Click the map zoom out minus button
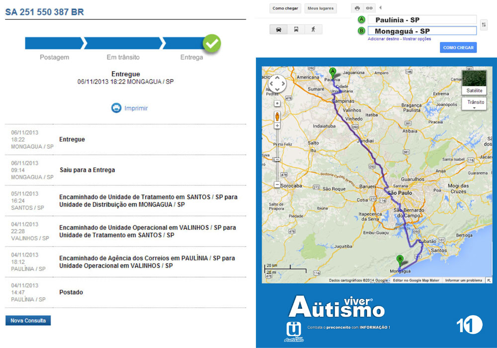Screen dimensions: 497x348 [277, 184]
